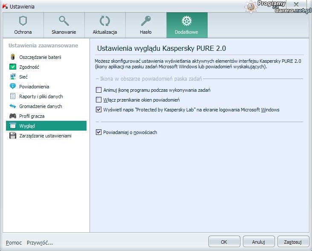The width and height of the screenshot is (312, 251).
Task: Select Zgodność in the sidebar
Action: point(46,67)
